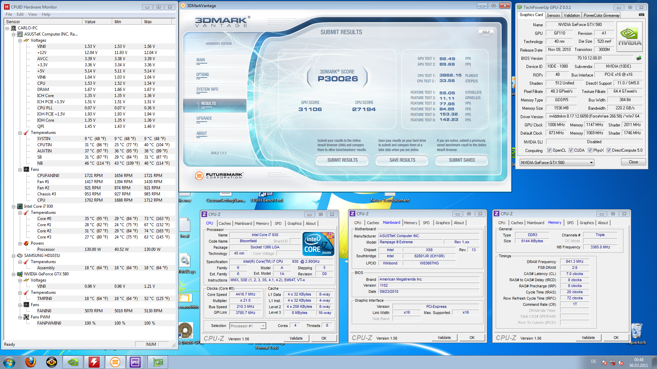Select the 'Neues Textdokument' desktop label
The image size is (657, 369).
pyautogui.click(x=390, y=200)
